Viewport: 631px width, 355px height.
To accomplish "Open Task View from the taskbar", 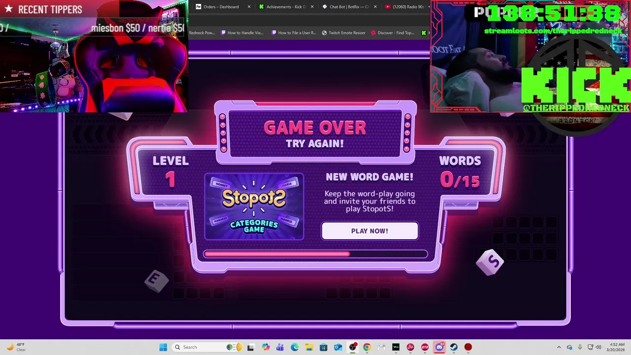I will pyautogui.click(x=250, y=347).
